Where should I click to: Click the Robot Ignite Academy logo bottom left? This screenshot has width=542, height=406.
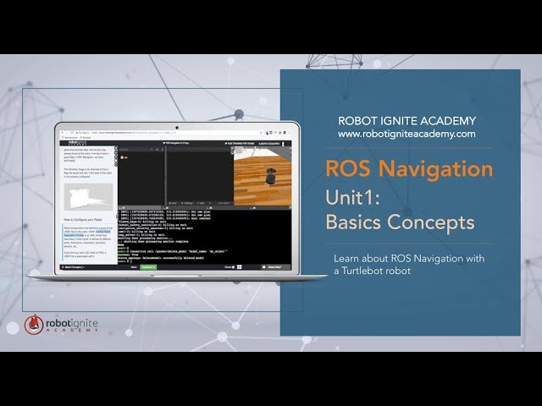point(61,324)
